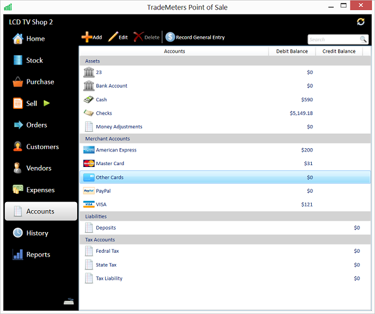Select the Tax Liability row

(x=225, y=278)
